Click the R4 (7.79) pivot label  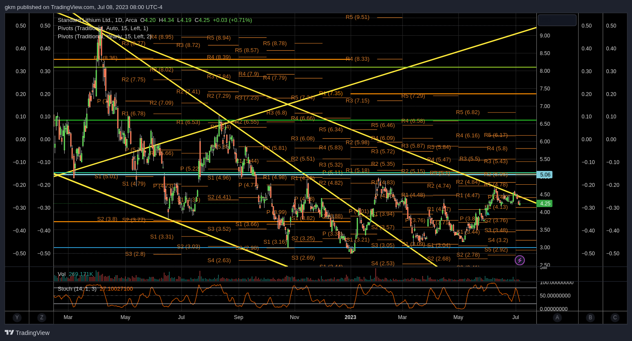click(275, 78)
